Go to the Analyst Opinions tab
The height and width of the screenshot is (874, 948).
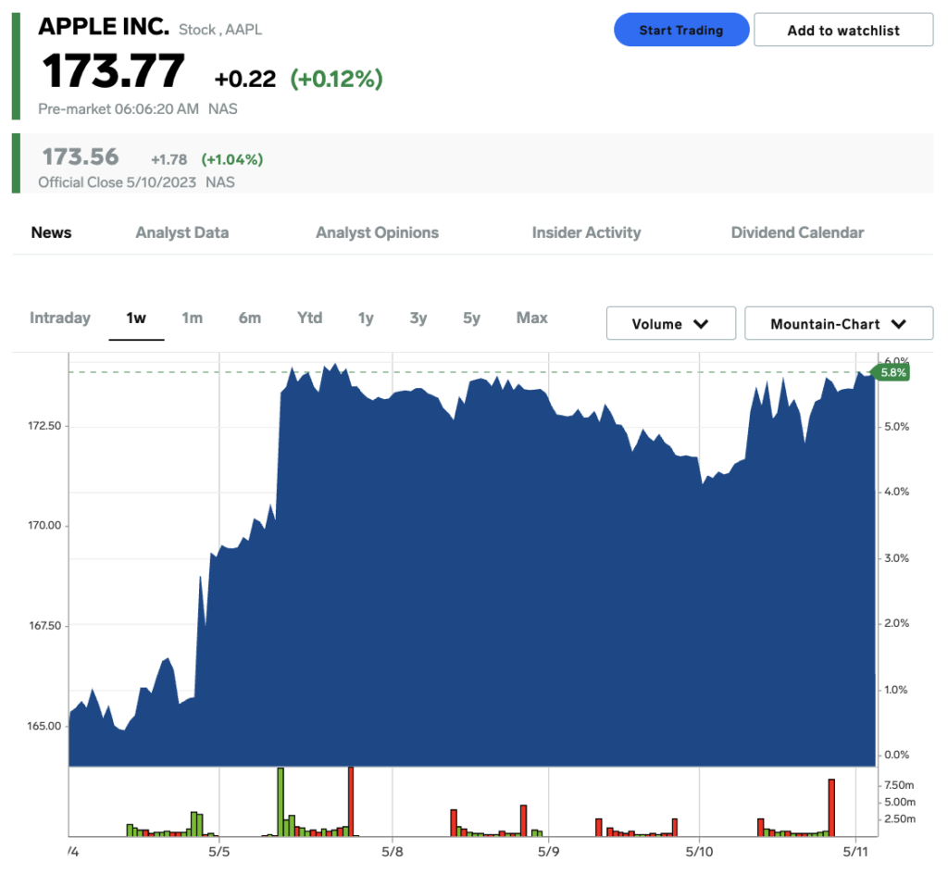pos(378,232)
